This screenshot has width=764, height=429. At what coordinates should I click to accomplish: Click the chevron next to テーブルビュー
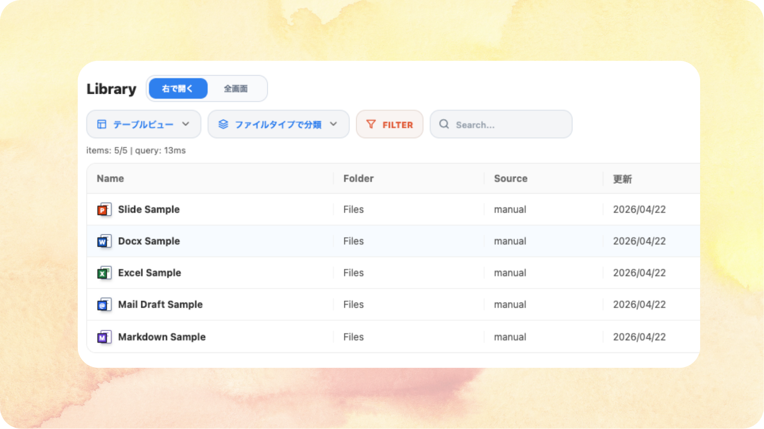click(186, 124)
